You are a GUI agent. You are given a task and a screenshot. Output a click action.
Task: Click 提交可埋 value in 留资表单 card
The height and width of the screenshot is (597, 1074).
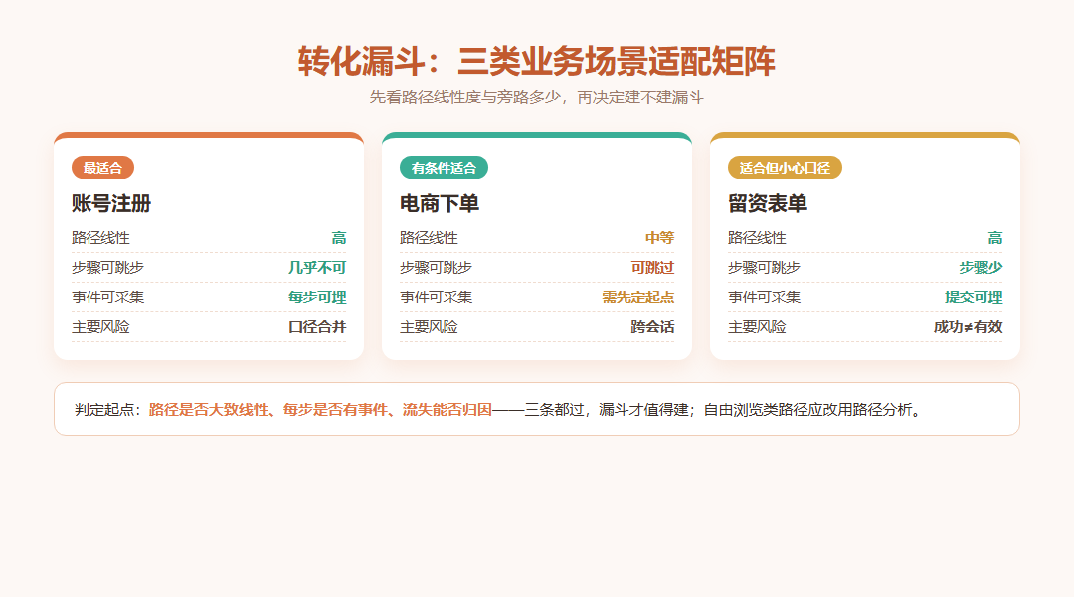coord(974,298)
